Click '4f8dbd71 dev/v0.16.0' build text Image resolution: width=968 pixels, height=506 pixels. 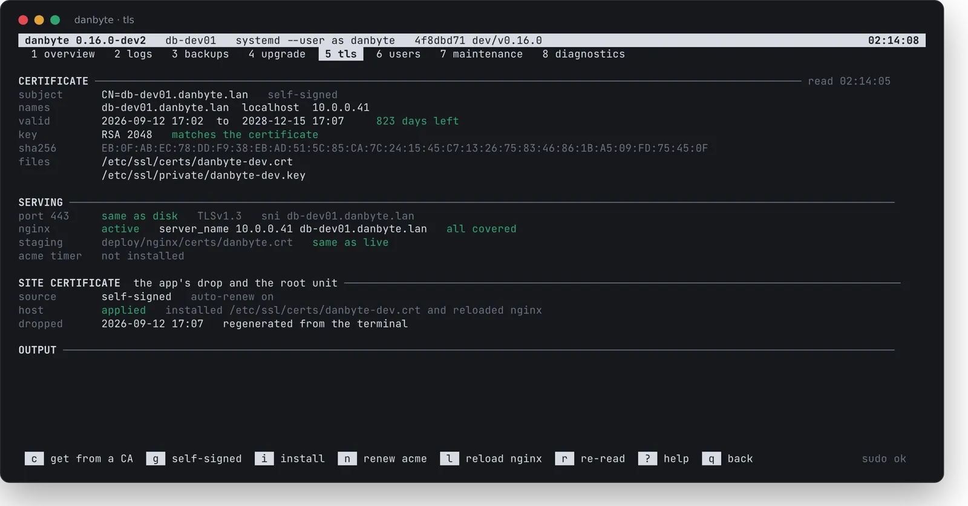point(479,41)
